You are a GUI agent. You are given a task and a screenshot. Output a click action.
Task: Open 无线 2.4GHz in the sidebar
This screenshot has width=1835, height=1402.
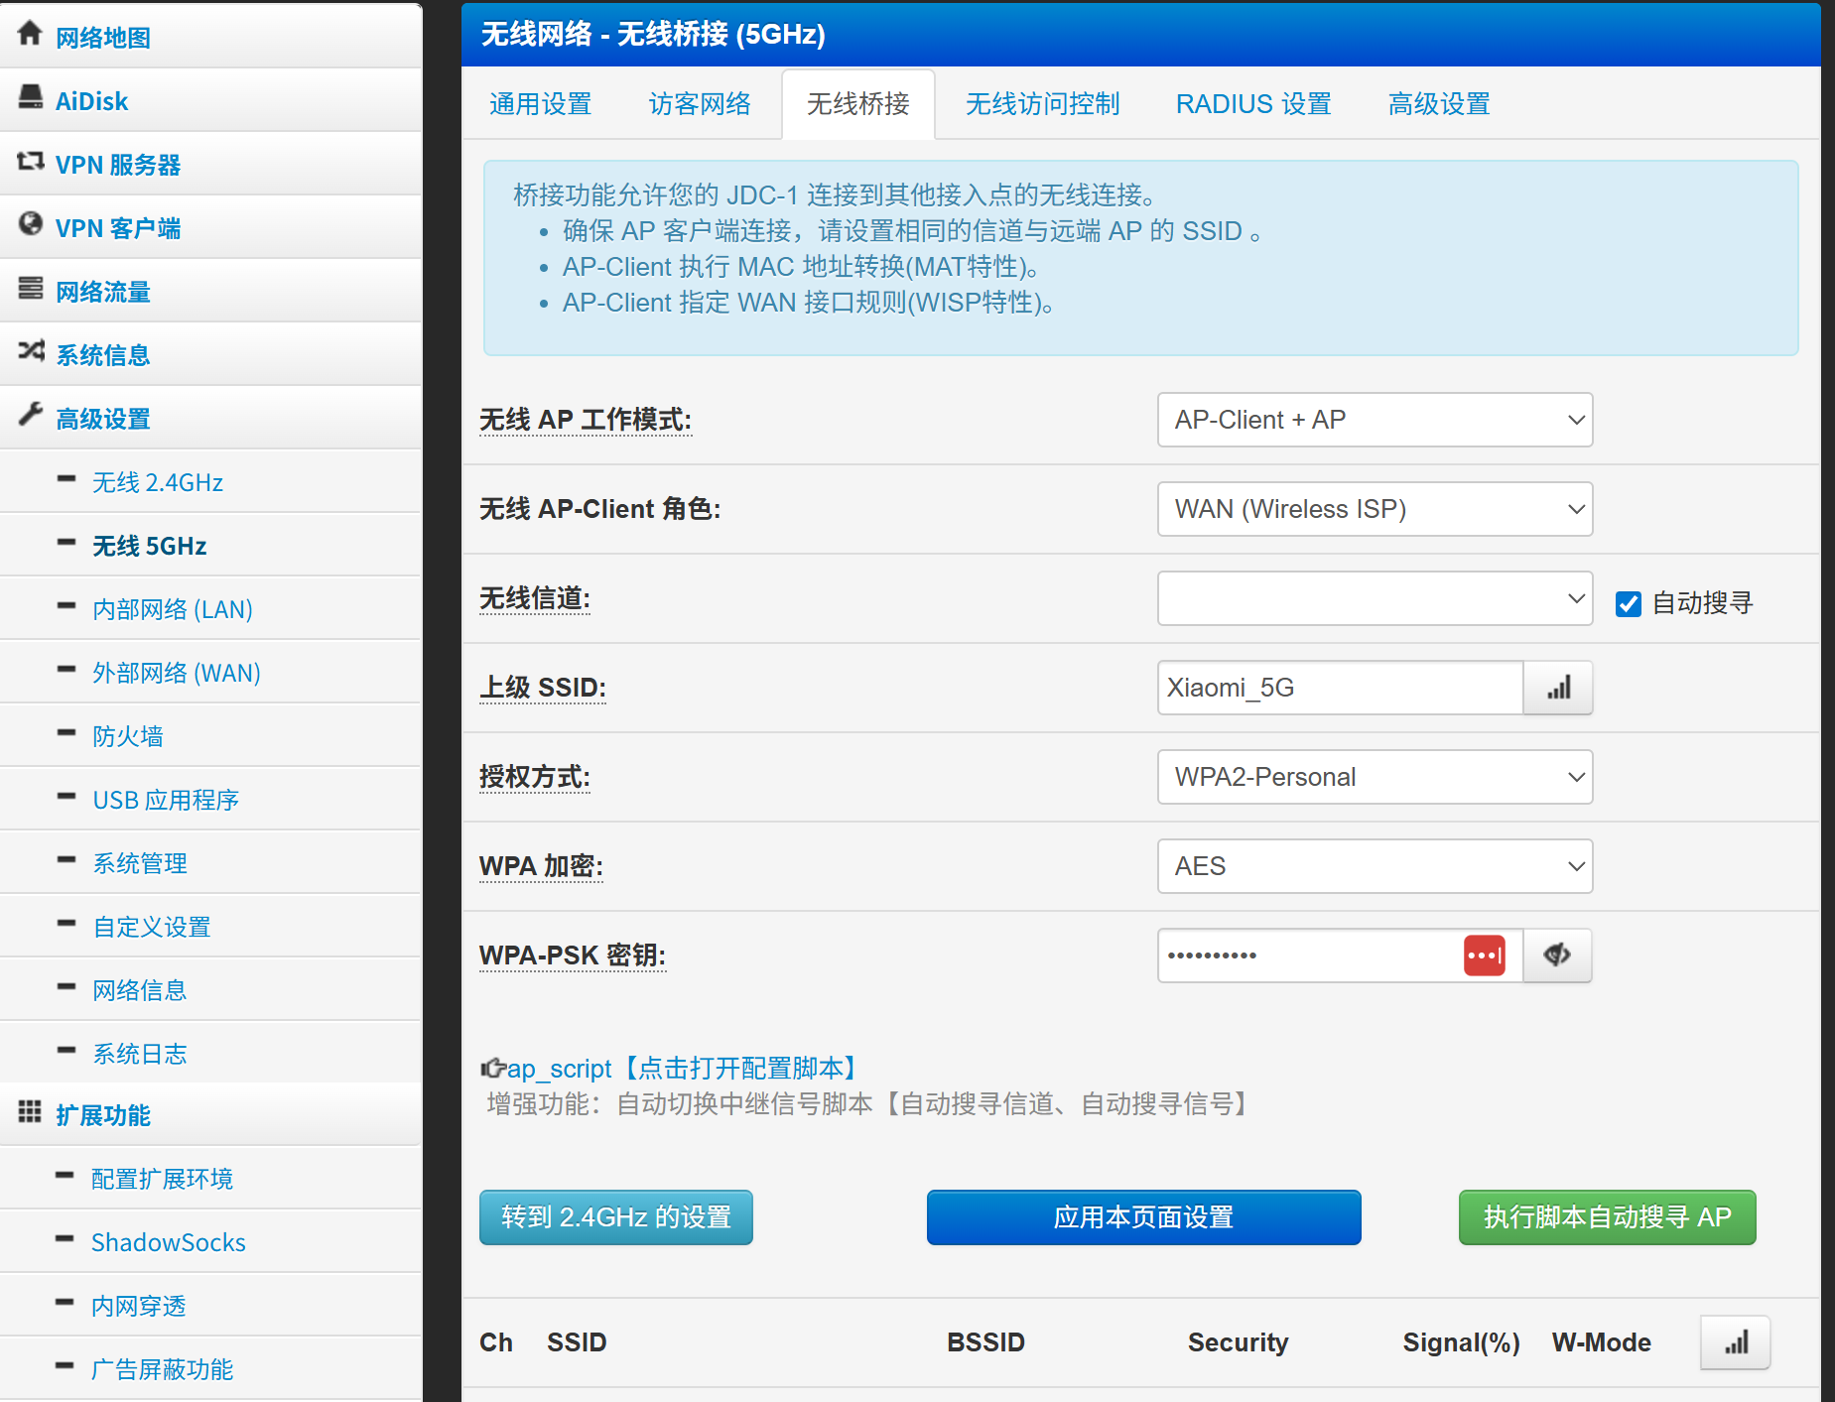point(157,482)
